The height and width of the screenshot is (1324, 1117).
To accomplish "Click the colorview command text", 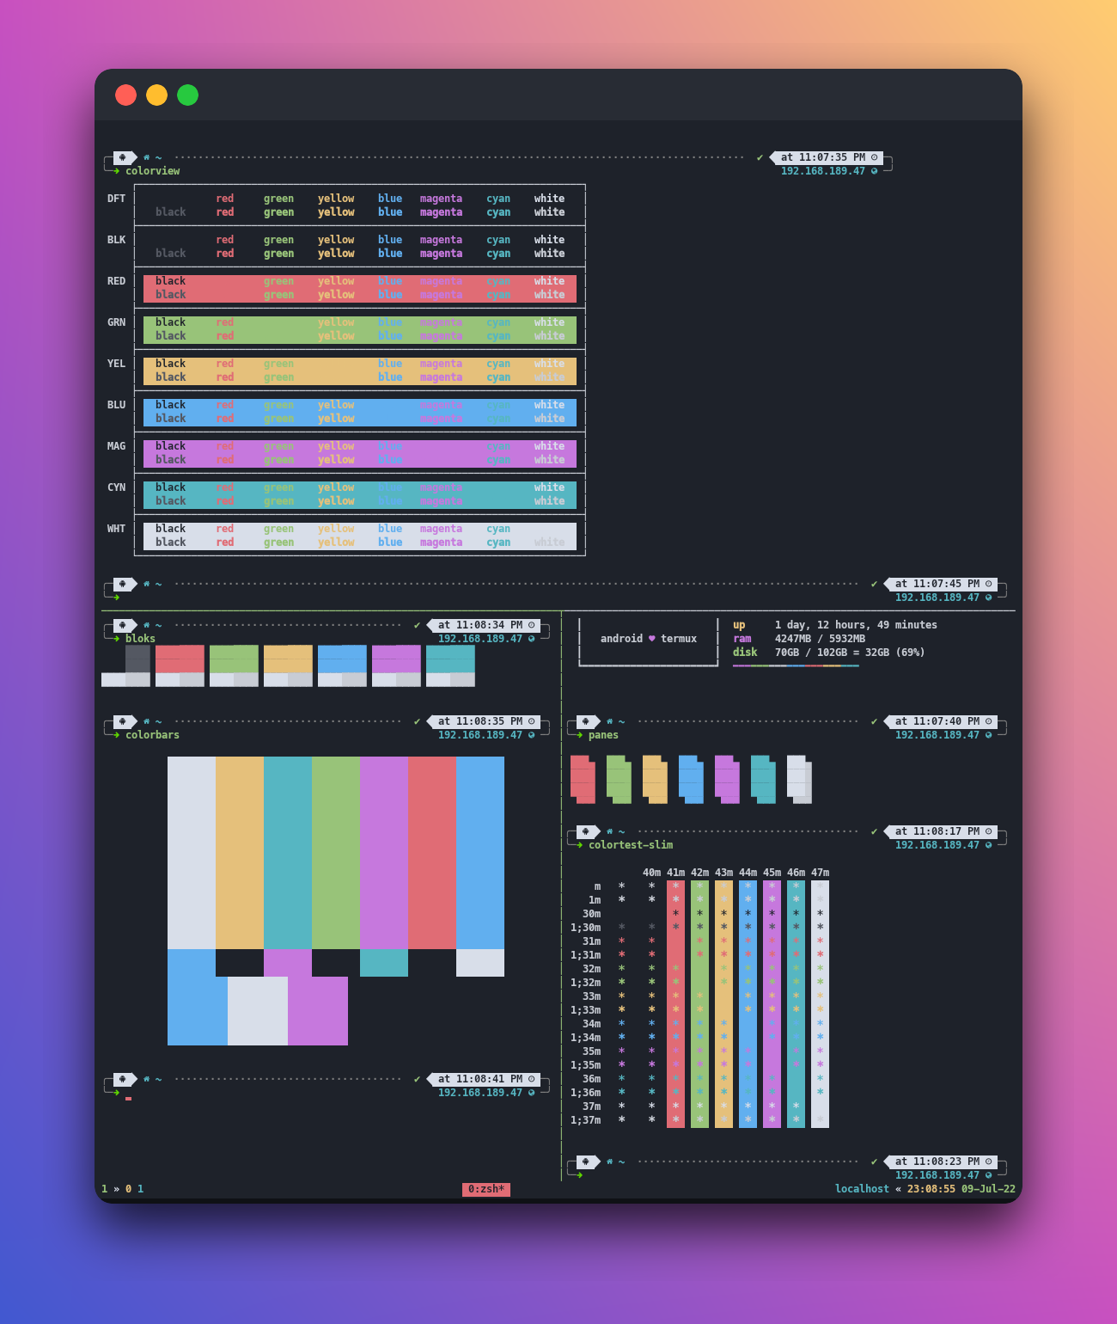I will coord(153,171).
